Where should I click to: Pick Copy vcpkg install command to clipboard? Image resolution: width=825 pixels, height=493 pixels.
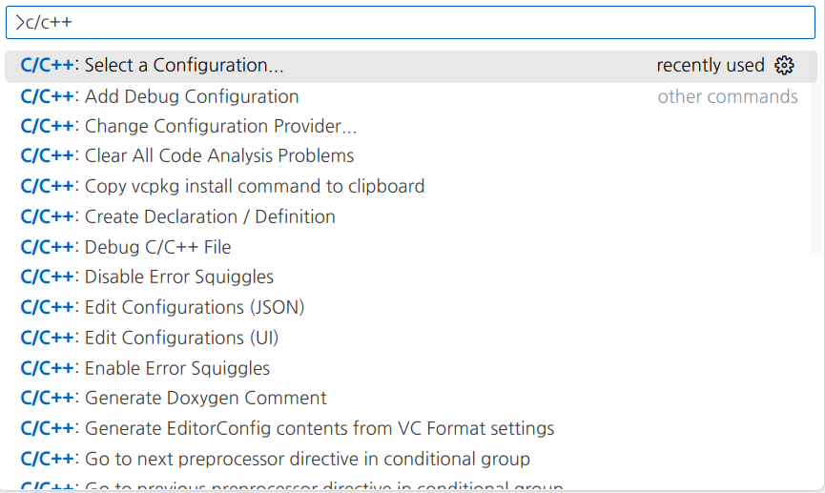(255, 186)
